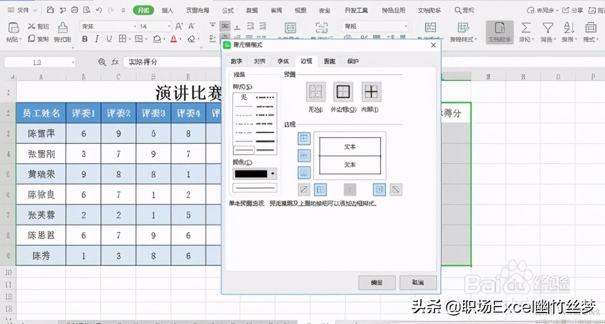This screenshot has height=324, width=605.
Task: Open the border color dropdown
Action: 273,174
